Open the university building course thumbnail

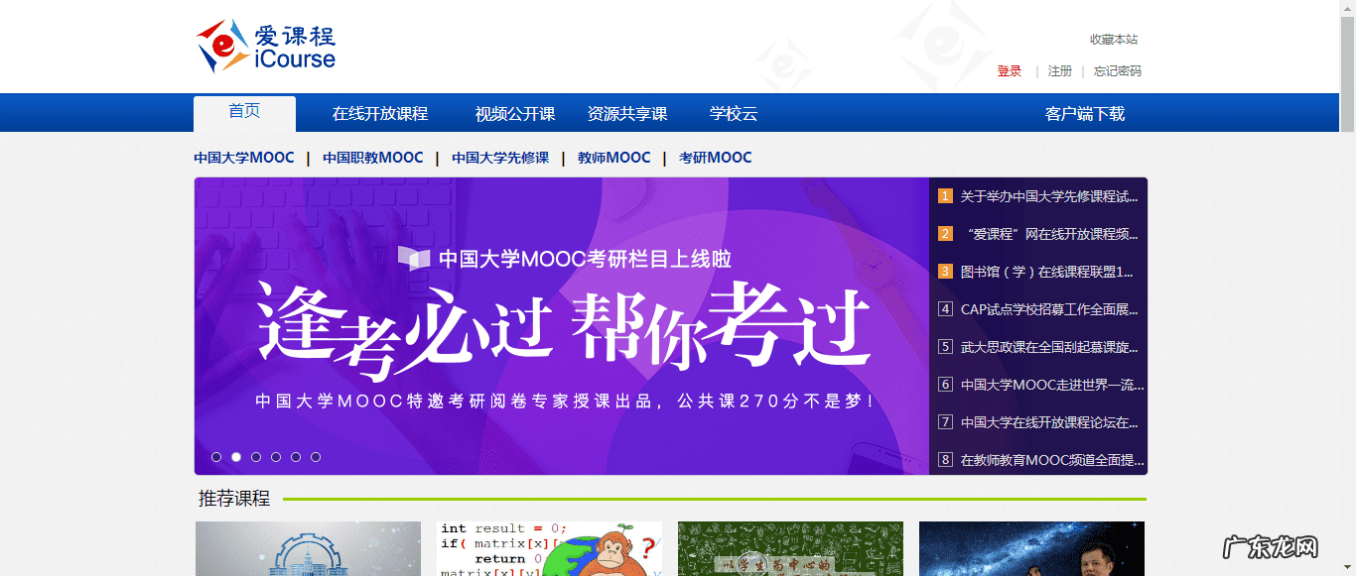[x=309, y=549]
